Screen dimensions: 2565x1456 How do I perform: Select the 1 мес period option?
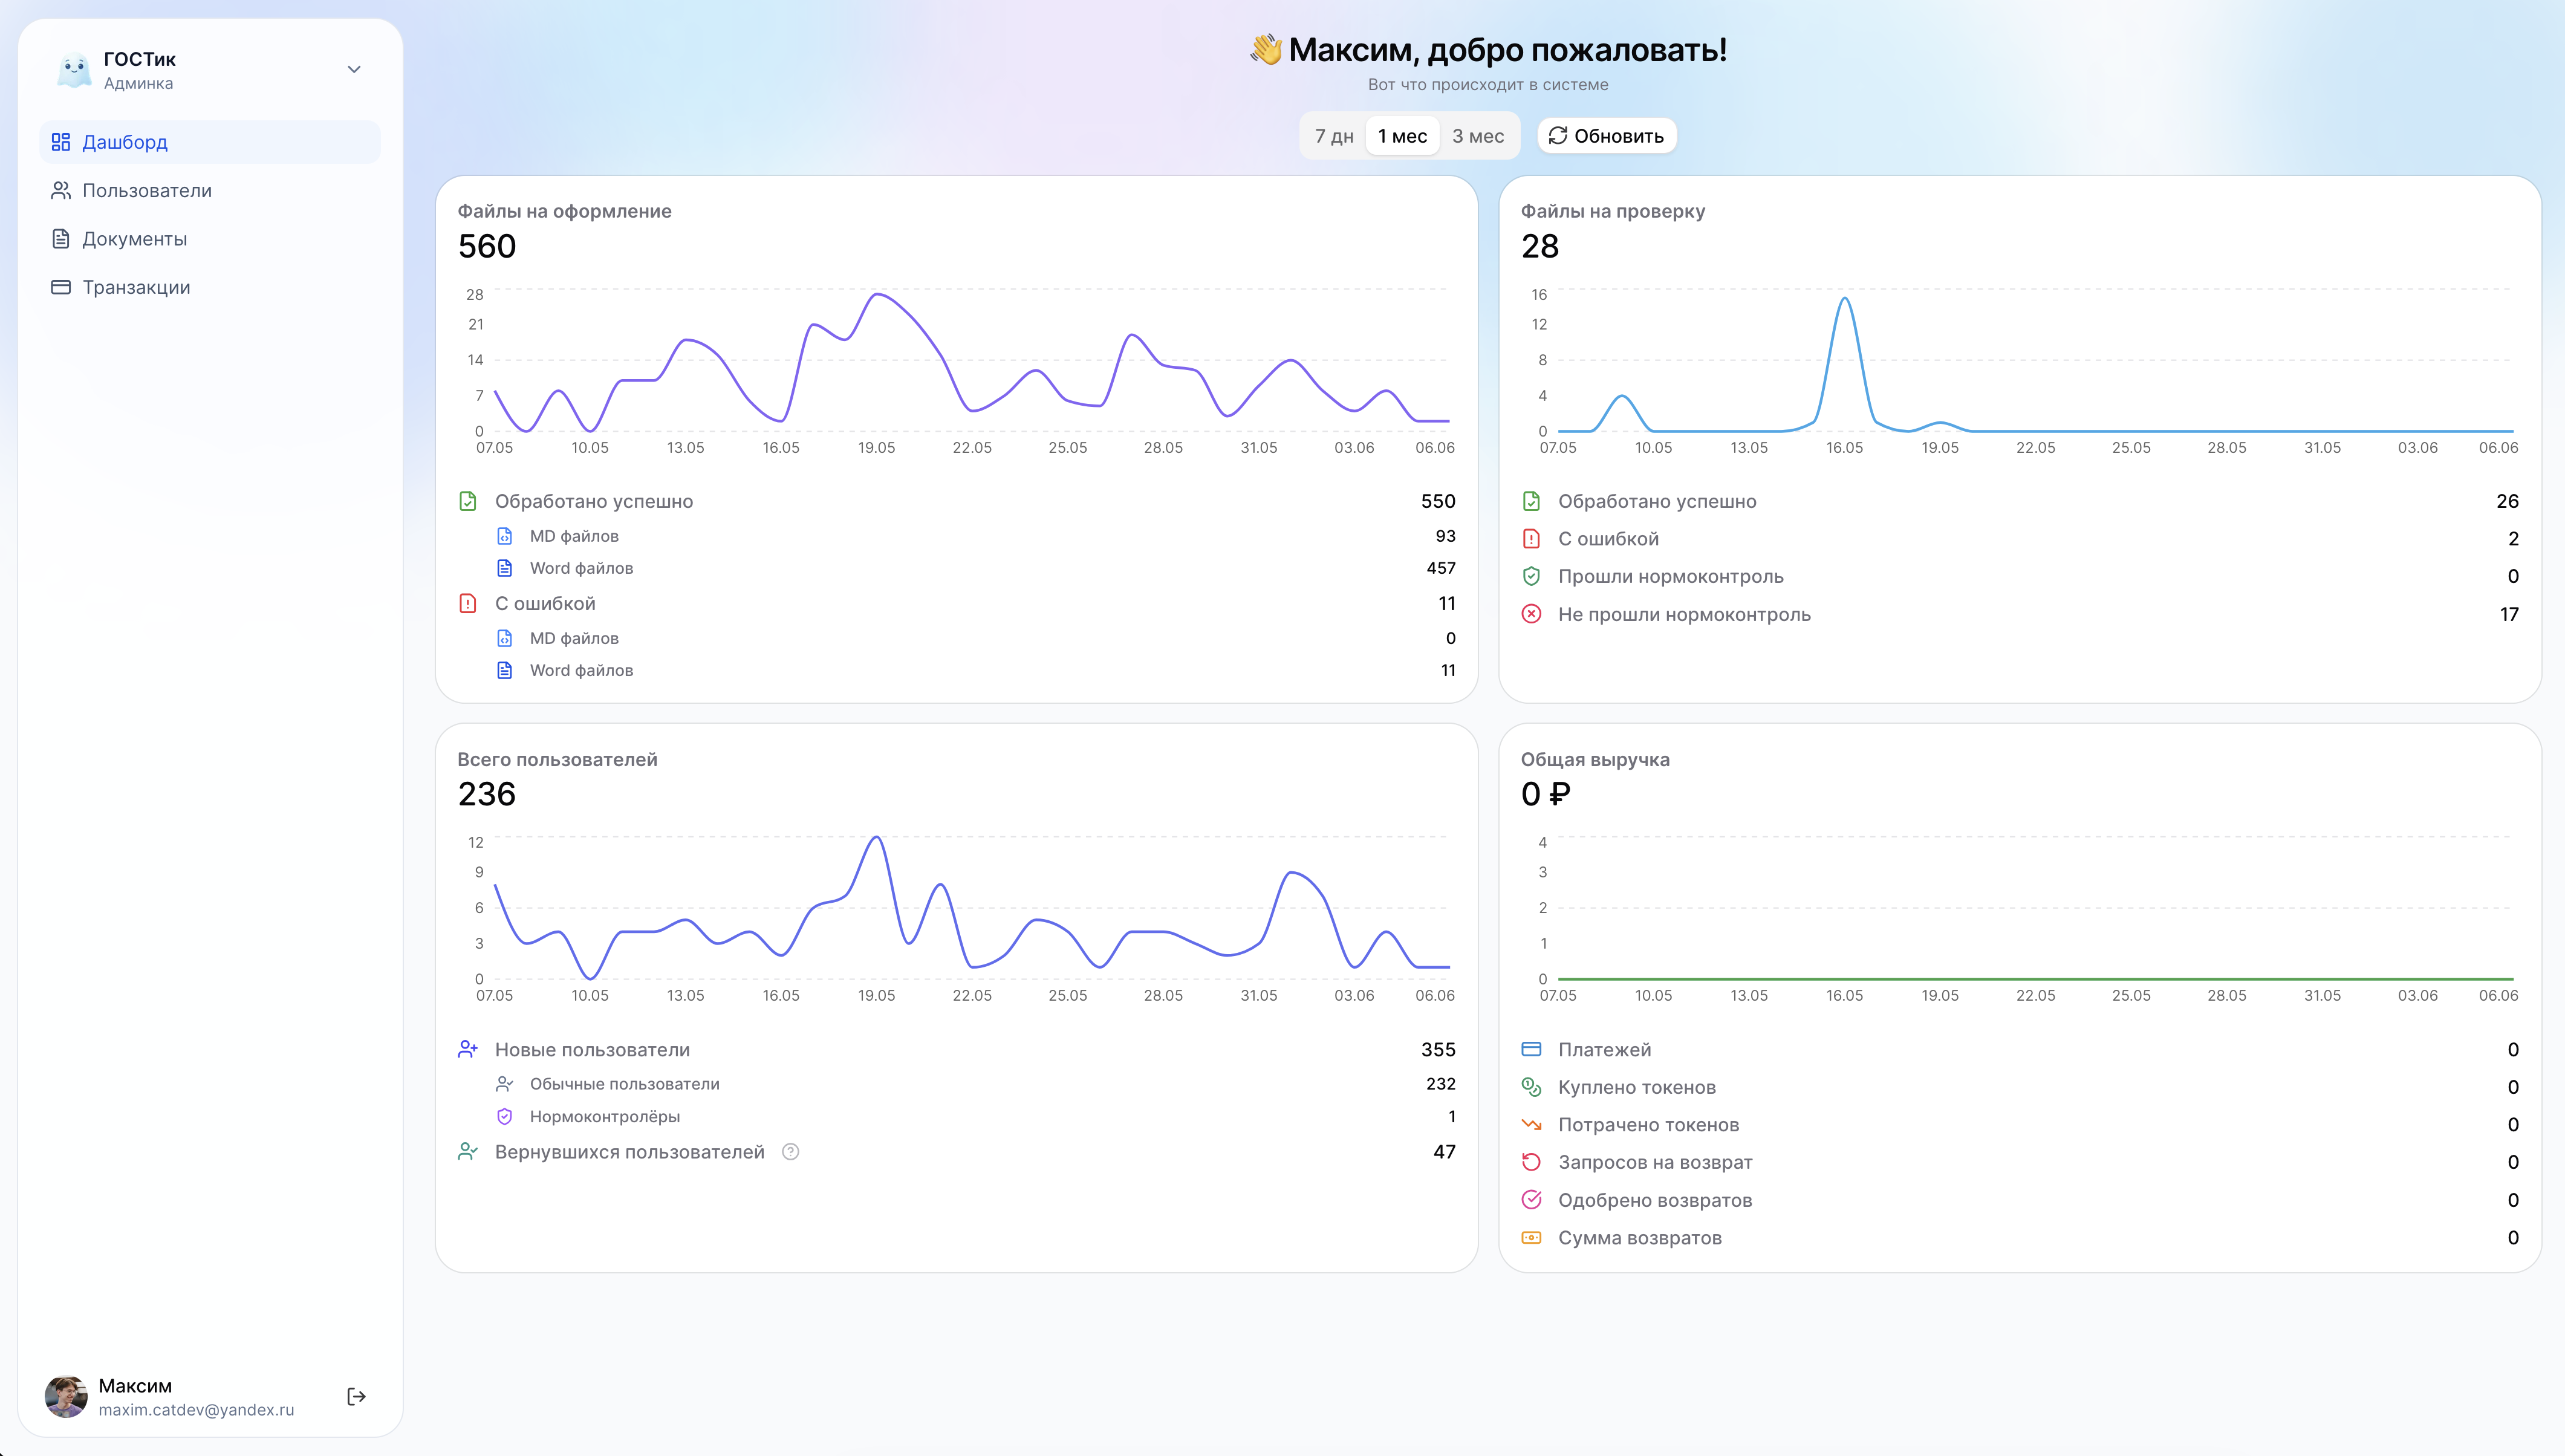click(1402, 136)
